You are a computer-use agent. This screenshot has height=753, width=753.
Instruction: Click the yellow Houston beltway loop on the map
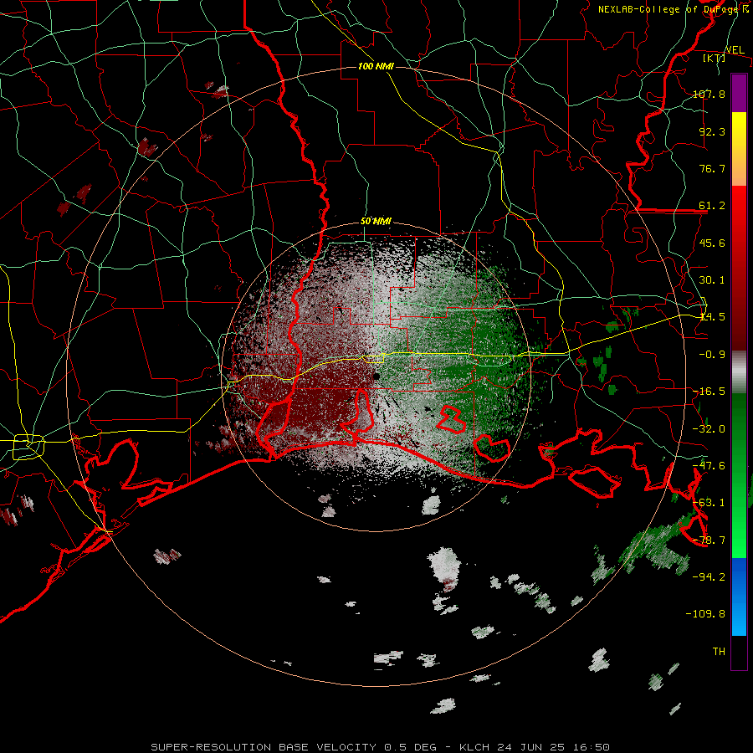coord(28,447)
